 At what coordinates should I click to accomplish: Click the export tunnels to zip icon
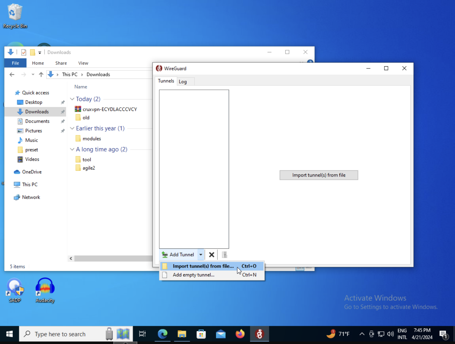224,255
